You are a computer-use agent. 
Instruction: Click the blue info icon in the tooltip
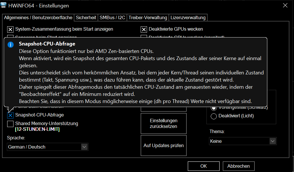11,44
